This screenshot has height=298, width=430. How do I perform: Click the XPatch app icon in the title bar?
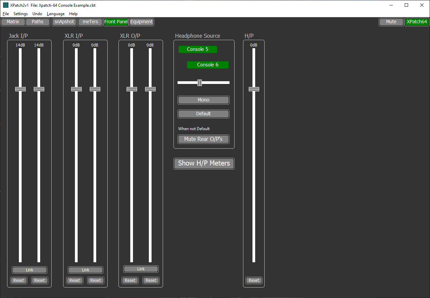click(x=5, y=5)
